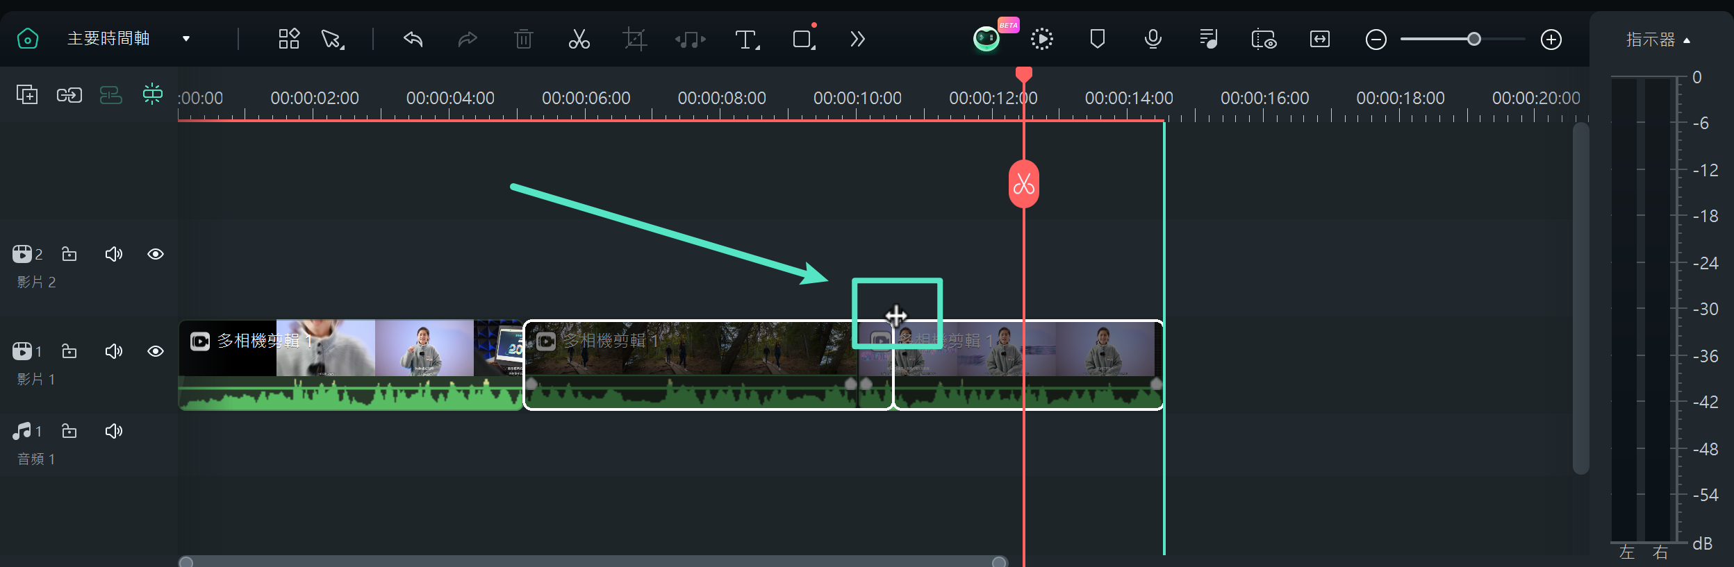Click the horizontal timeline scrollbar
This screenshot has height=567, width=1734.
(x=593, y=561)
